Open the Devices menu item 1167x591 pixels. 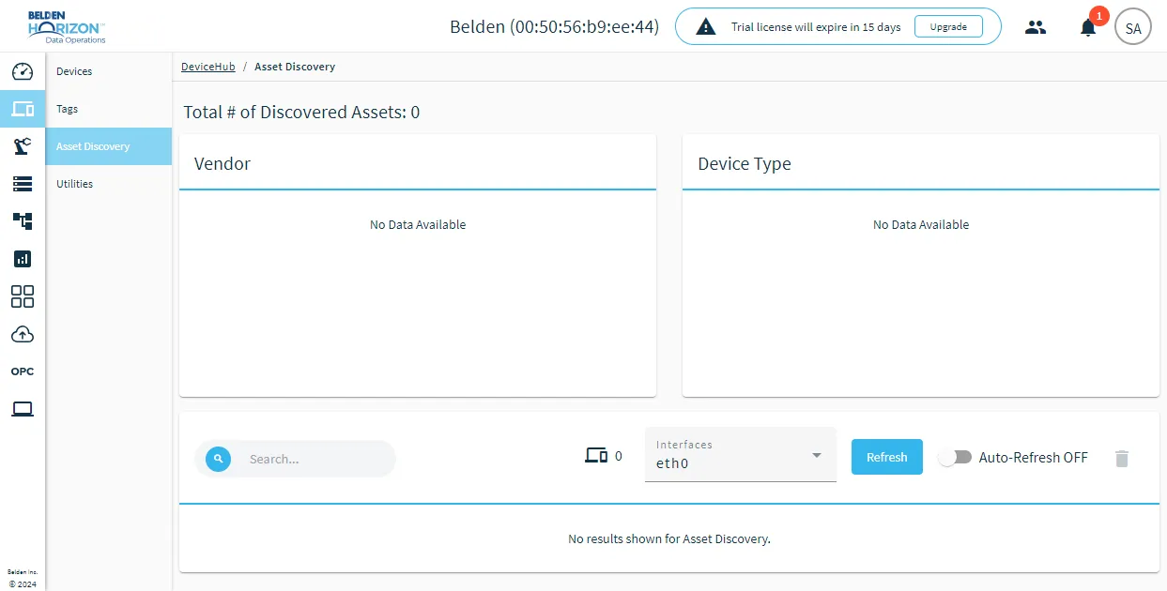(x=109, y=71)
